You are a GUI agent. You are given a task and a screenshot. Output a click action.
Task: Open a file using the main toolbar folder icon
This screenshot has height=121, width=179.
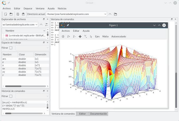coord(11,14)
